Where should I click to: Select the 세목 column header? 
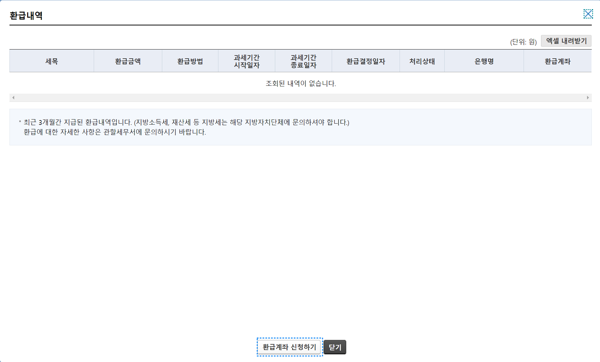point(52,61)
